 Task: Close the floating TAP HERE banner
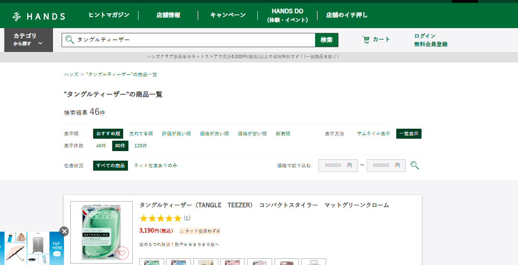(64, 231)
